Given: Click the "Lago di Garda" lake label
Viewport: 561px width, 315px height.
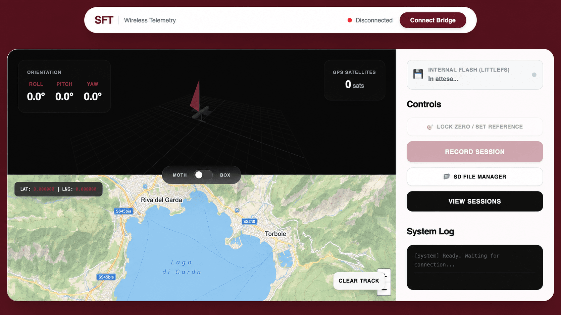Looking at the screenshot, I should point(182,267).
